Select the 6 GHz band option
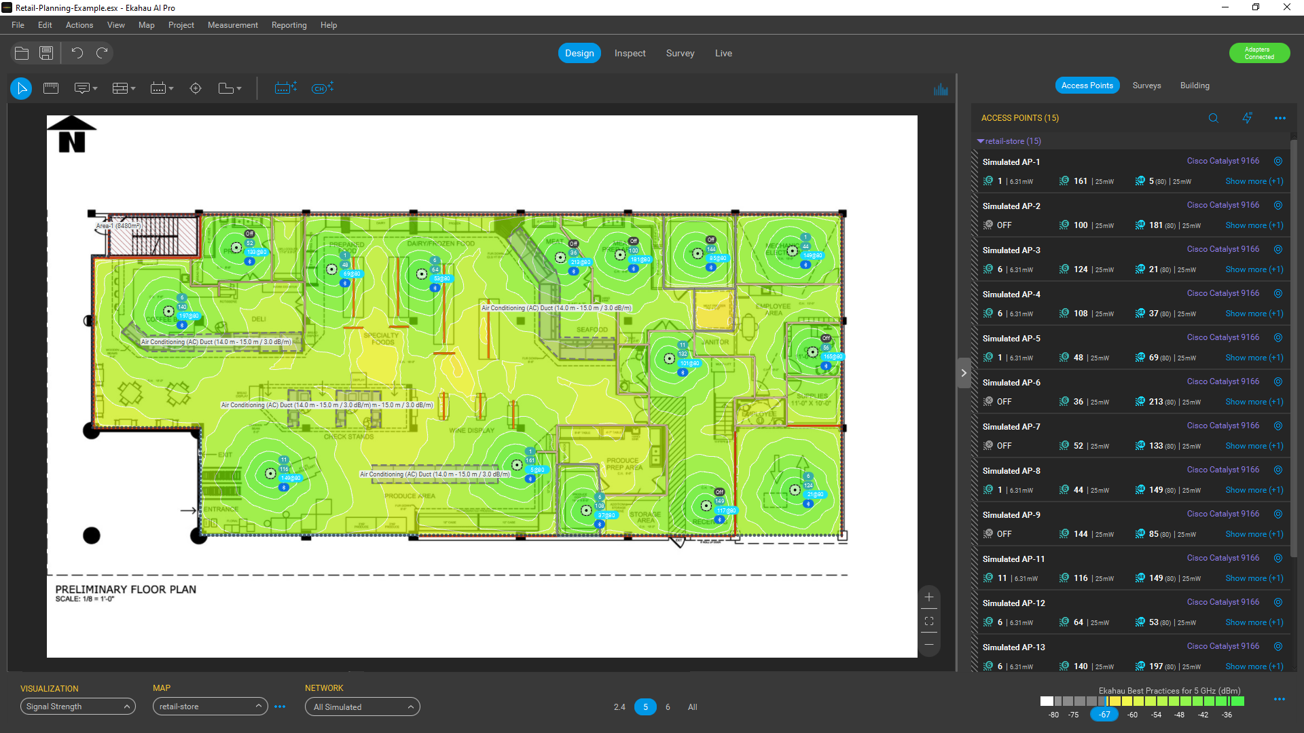 [668, 707]
